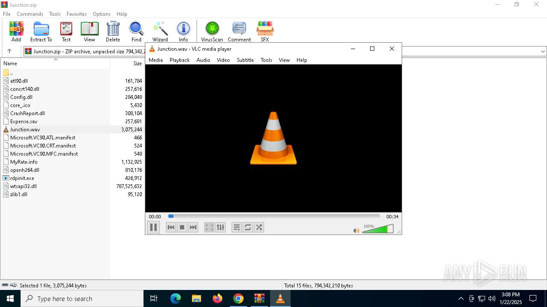Click VLC previous track button

[x=171, y=227]
